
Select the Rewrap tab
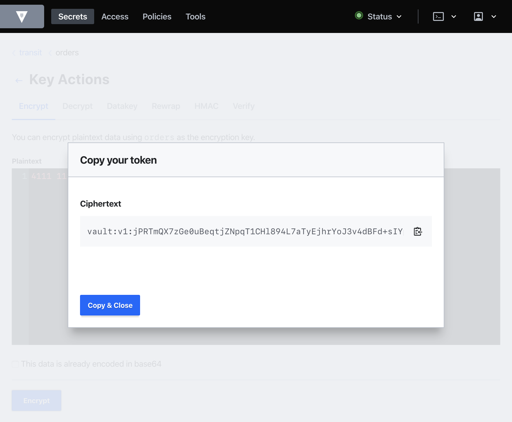tap(166, 106)
